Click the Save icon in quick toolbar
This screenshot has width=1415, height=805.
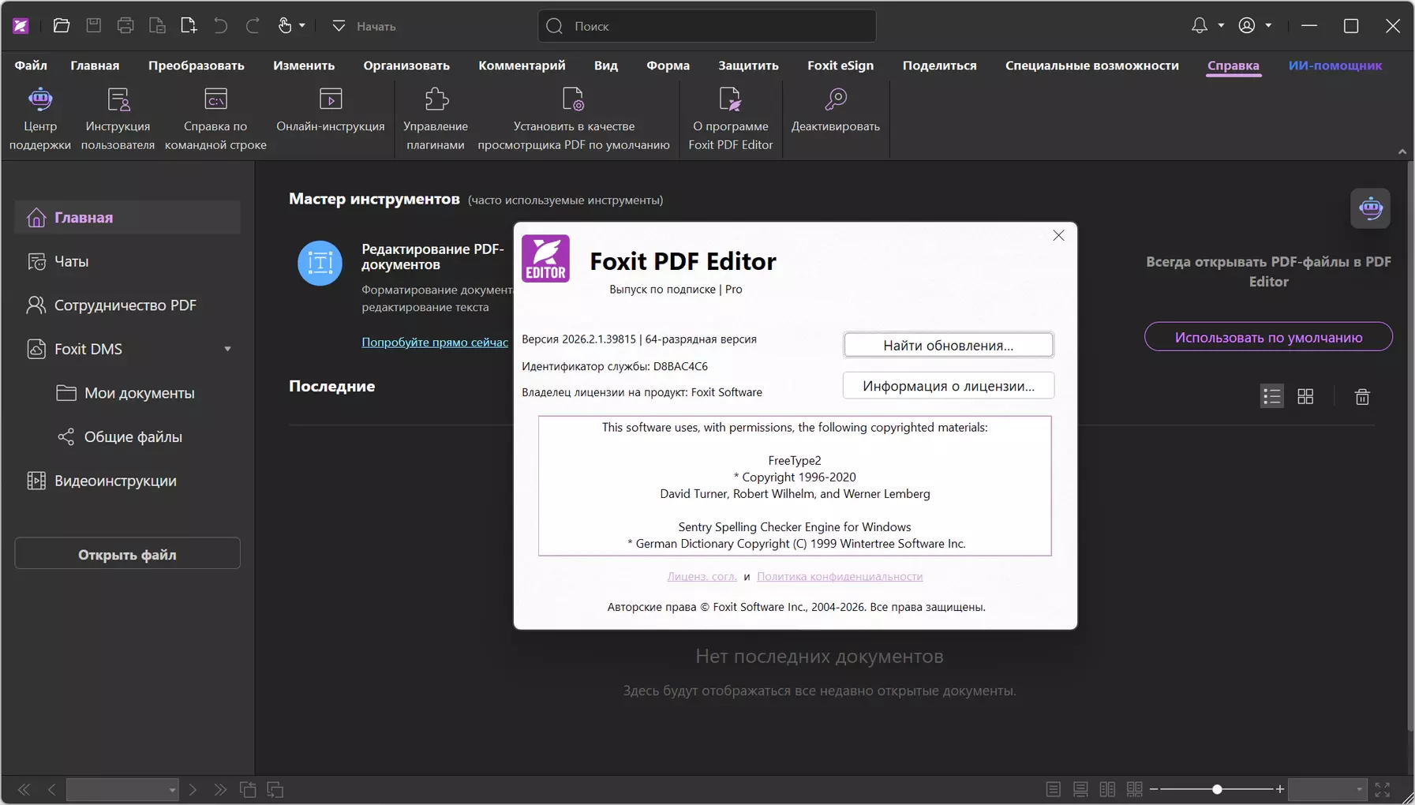coord(94,26)
